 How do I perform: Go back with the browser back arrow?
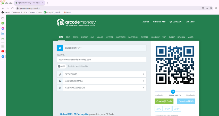pyautogui.click(x=3, y=8)
